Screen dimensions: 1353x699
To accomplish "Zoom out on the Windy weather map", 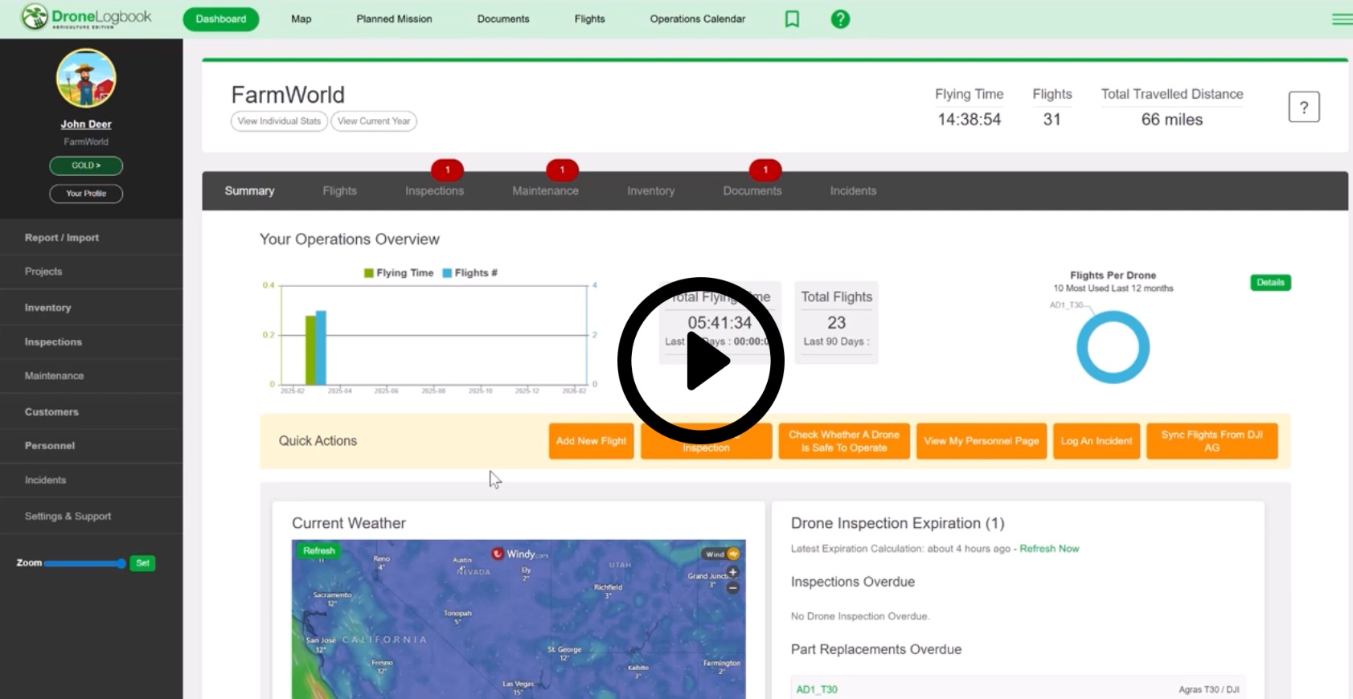I will click(x=732, y=588).
